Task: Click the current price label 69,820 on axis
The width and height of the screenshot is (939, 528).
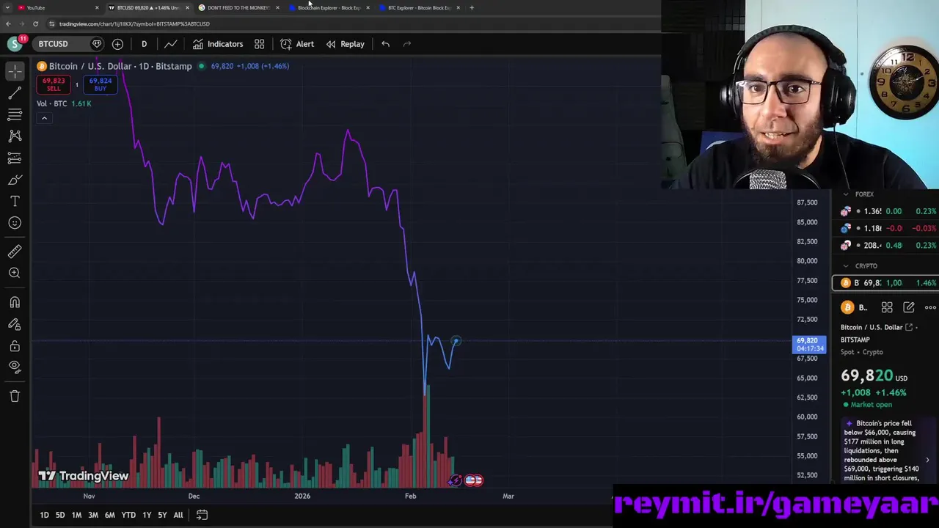Action: 809,344
